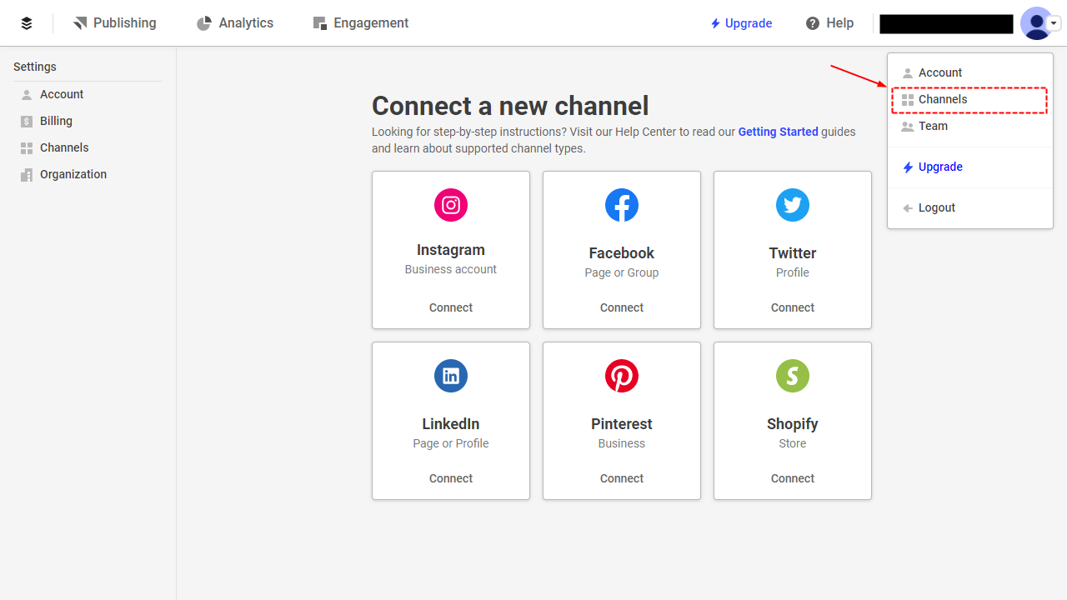The width and height of the screenshot is (1067, 600).
Task: Connect a Pinterest Business account
Action: pyautogui.click(x=622, y=478)
